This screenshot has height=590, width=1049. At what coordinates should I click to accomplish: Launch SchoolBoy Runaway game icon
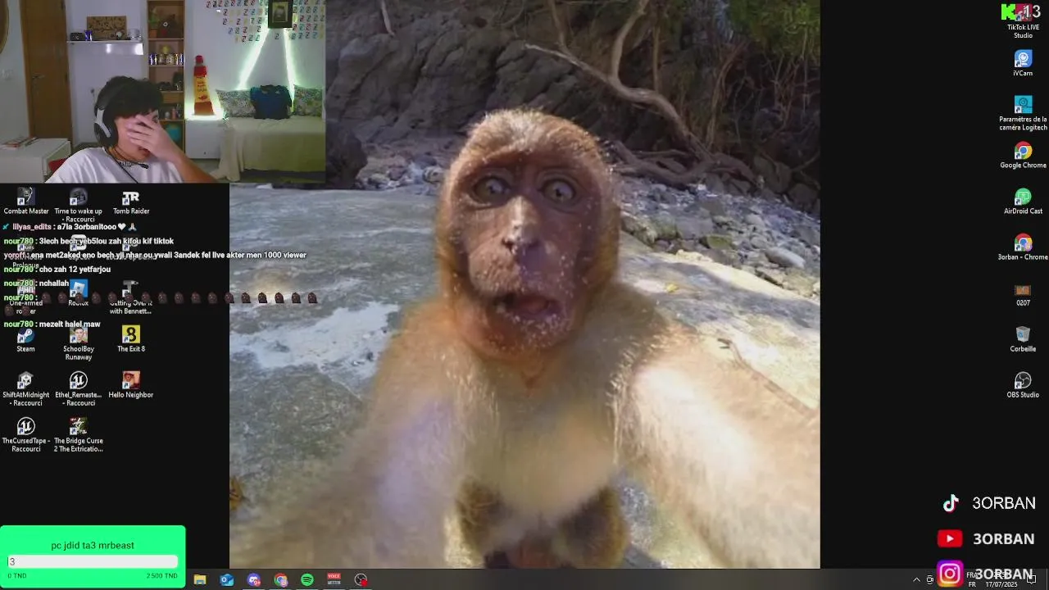click(x=79, y=343)
